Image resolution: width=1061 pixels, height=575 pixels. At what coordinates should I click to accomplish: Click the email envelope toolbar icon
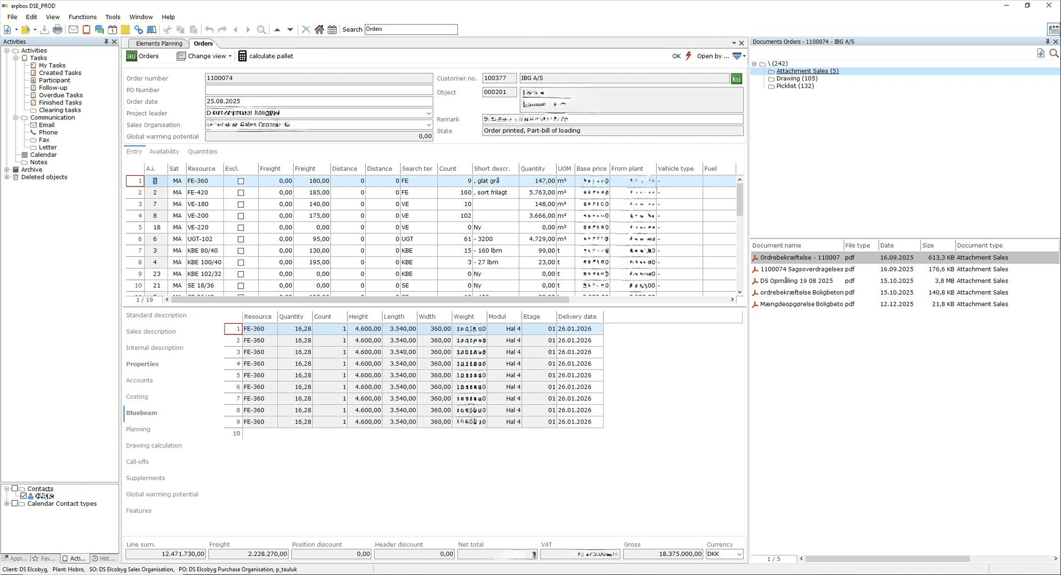coord(73,30)
